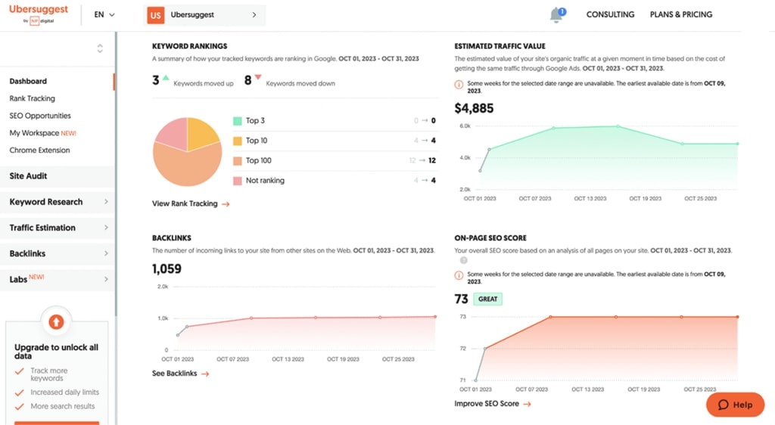Click the GREAT score badge

(x=487, y=299)
